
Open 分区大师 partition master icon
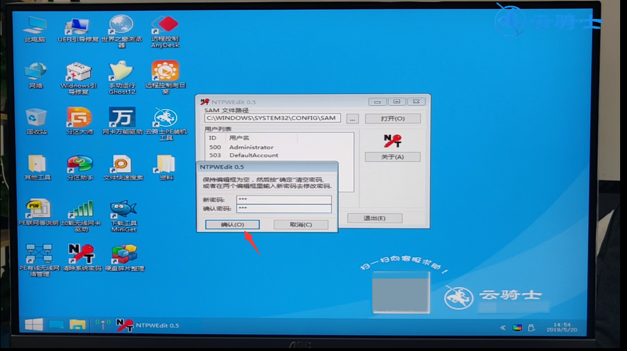[x=79, y=118]
